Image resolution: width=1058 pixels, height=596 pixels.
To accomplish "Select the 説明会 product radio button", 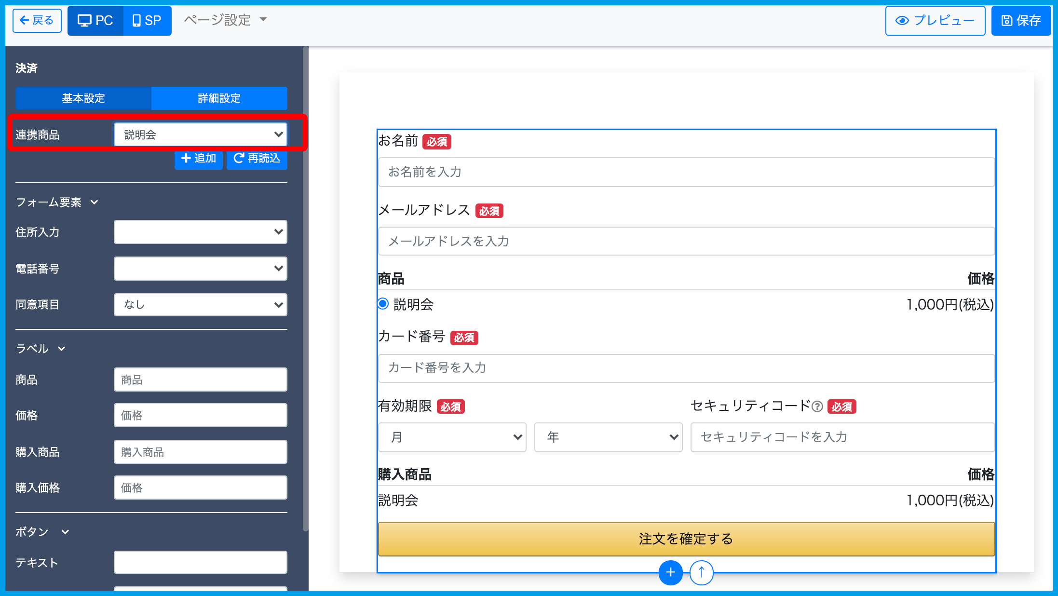I will click(x=383, y=304).
